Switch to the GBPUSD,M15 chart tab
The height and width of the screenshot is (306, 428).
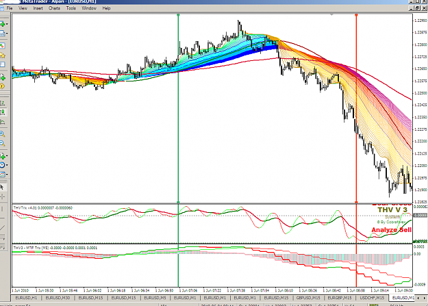click(308, 298)
